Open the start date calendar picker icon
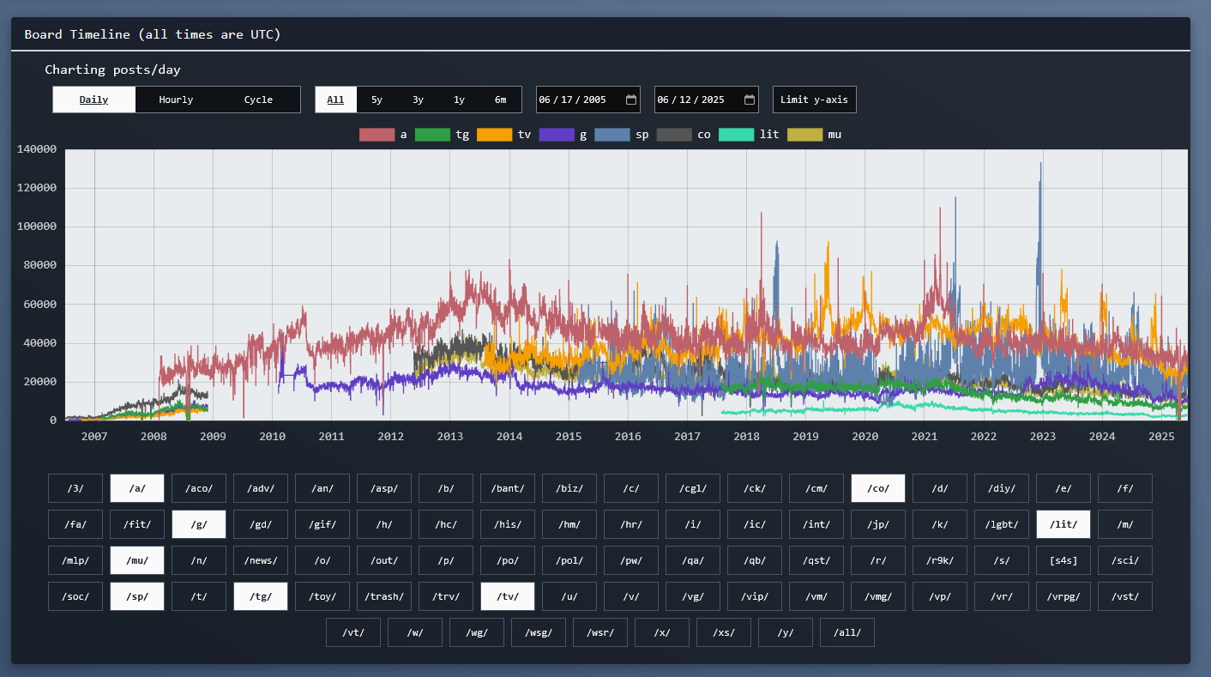 coord(631,100)
